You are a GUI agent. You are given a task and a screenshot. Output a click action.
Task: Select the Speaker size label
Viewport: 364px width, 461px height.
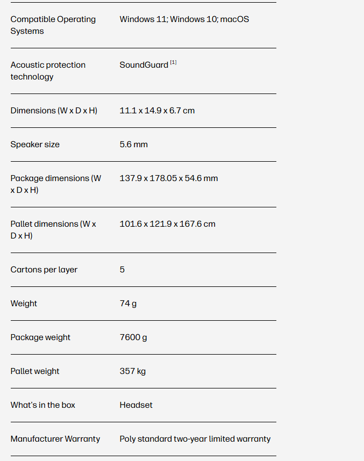35,145
